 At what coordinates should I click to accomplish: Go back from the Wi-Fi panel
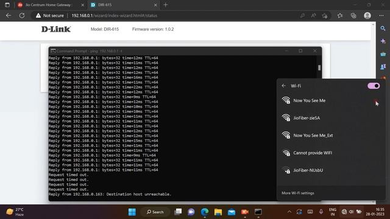pyautogui.click(x=284, y=86)
